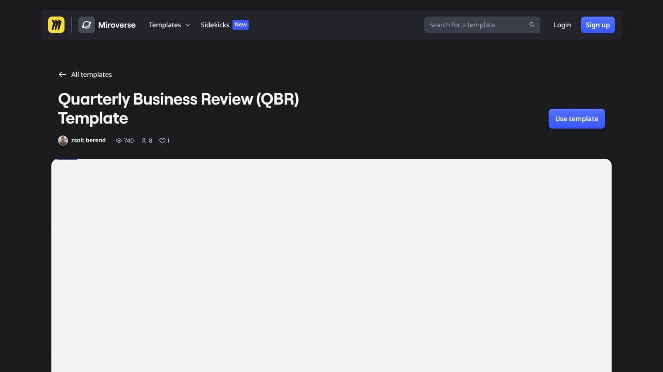Image resolution: width=663 pixels, height=372 pixels.
Task: Focus the 'Search for a template' field
Action: 477,25
